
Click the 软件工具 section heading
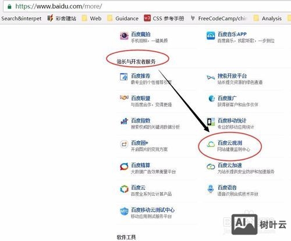pyautogui.click(x=126, y=237)
